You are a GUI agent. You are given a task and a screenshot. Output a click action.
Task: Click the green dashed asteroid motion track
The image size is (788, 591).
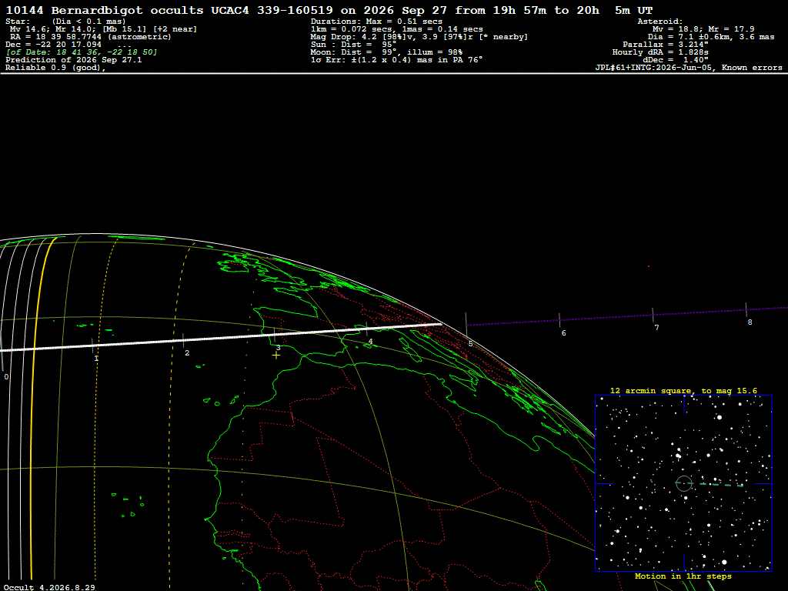coord(713,485)
